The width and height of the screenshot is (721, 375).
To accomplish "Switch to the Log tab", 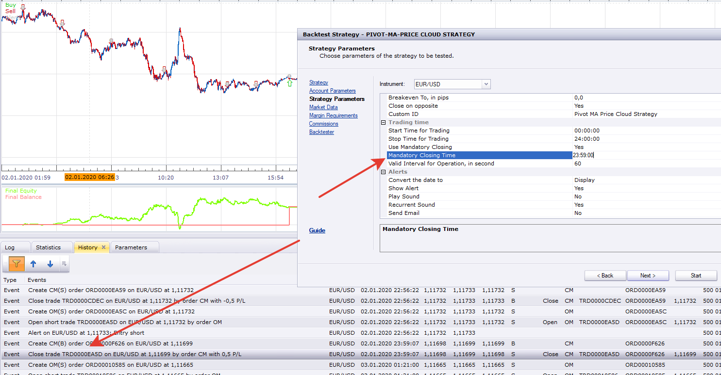I will pos(10,247).
